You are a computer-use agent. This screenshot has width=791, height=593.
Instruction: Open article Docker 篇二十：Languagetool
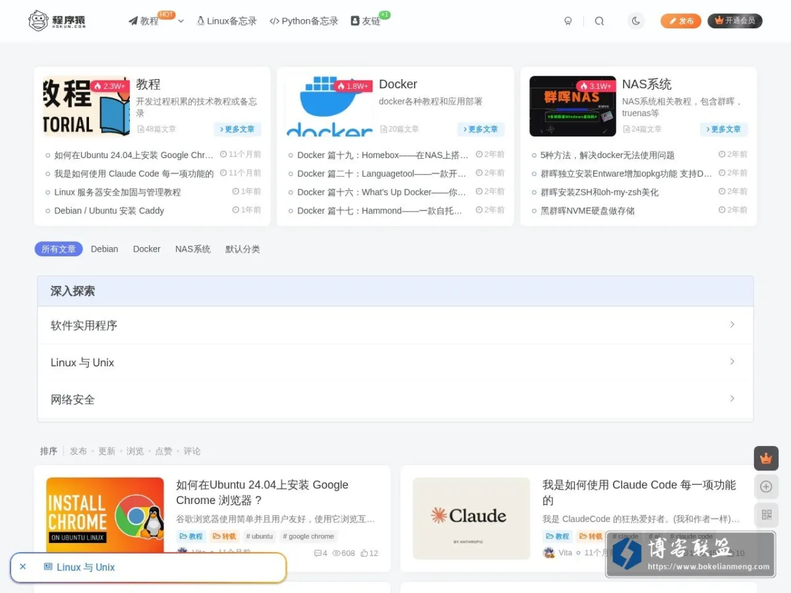382,174
